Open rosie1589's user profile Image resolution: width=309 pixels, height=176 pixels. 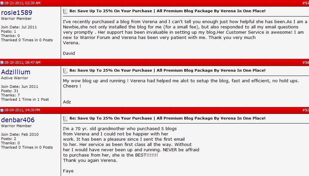(x=16, y=13)
